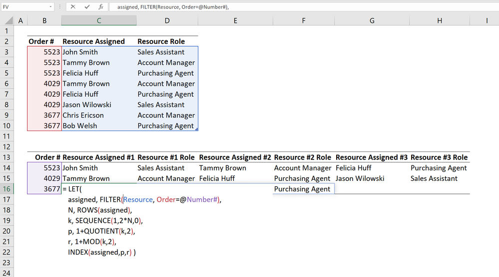Select column D header
The width and height of the screenshot is (499, 277).
pos(167,20)
